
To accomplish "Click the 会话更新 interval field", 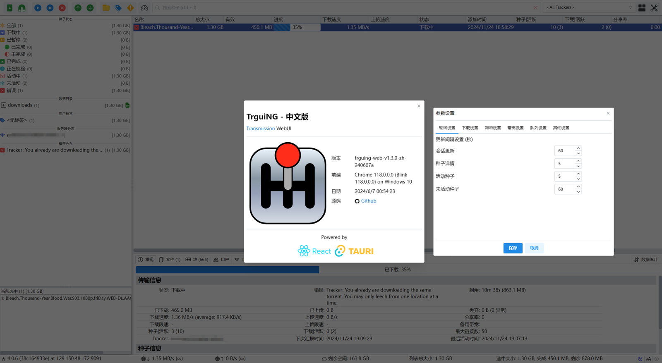I will [x=564, y=151].
